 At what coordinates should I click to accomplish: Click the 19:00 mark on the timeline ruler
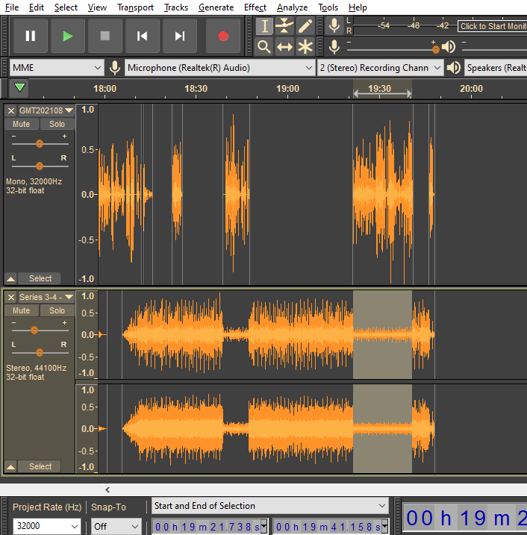click(287, 89)
